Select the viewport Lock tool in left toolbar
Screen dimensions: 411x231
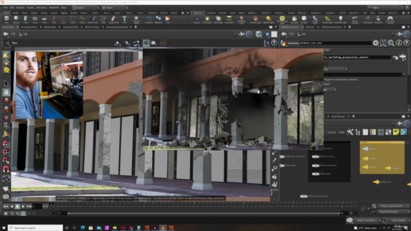[x=6, y=92]
